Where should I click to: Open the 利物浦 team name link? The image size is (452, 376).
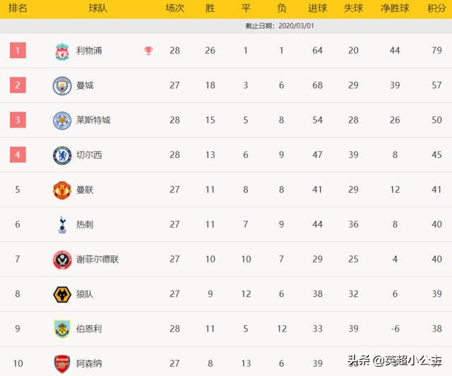click(89, 51)
